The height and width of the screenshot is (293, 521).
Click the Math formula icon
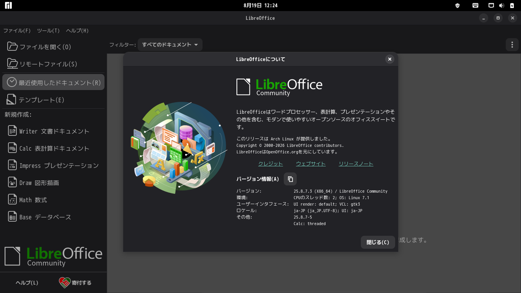click(x=13, y=200)
